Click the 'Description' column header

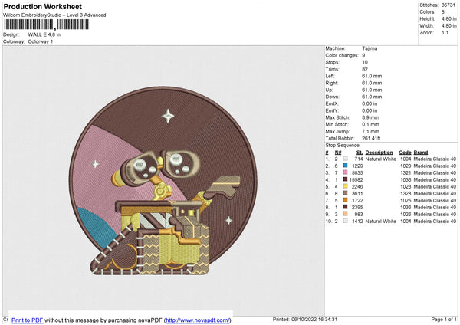[379, 153]
